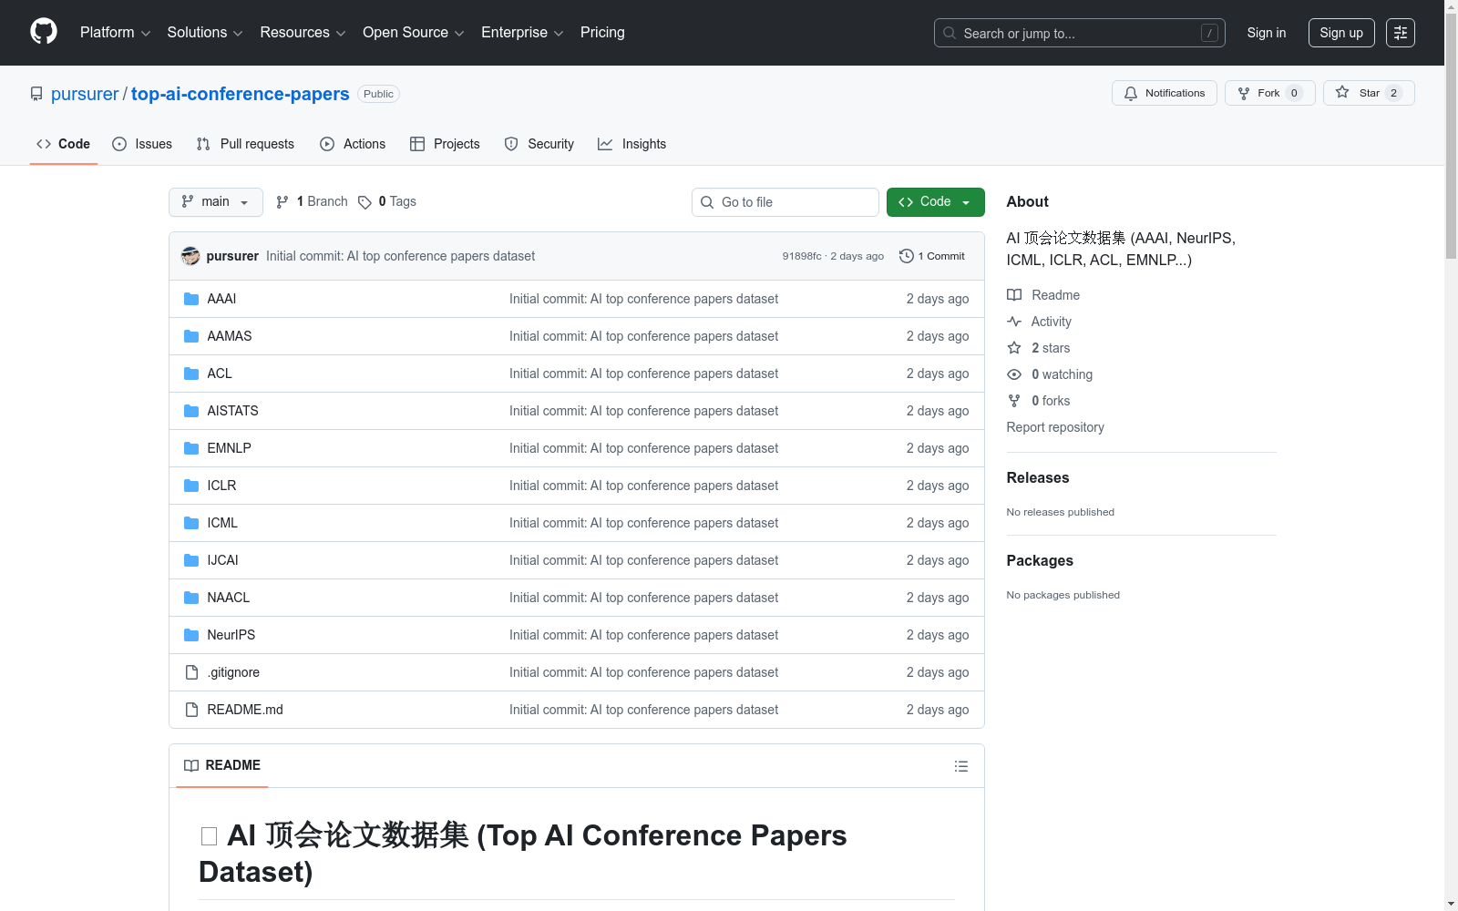Switch to the Pull requests tab
Image resolution: width=1458 pixels, height=911 pixels.
pos(245,144)
